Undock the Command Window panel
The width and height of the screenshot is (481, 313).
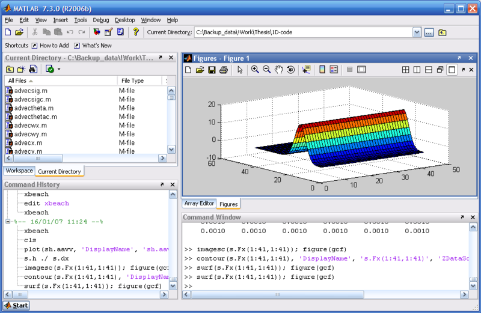coord(462,217)
